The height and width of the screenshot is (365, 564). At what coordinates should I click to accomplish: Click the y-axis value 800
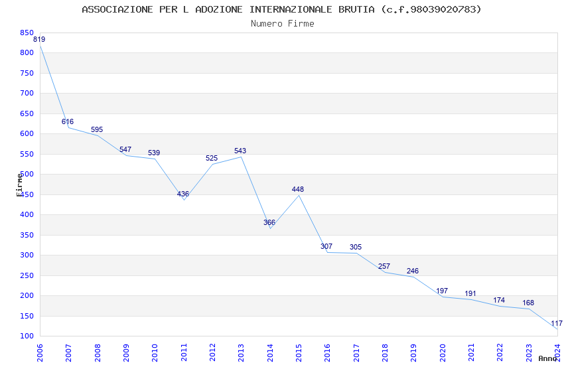[27, 52]
